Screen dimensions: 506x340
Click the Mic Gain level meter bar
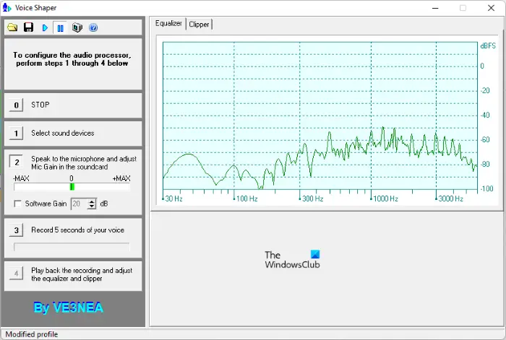(x=72, y=186)
